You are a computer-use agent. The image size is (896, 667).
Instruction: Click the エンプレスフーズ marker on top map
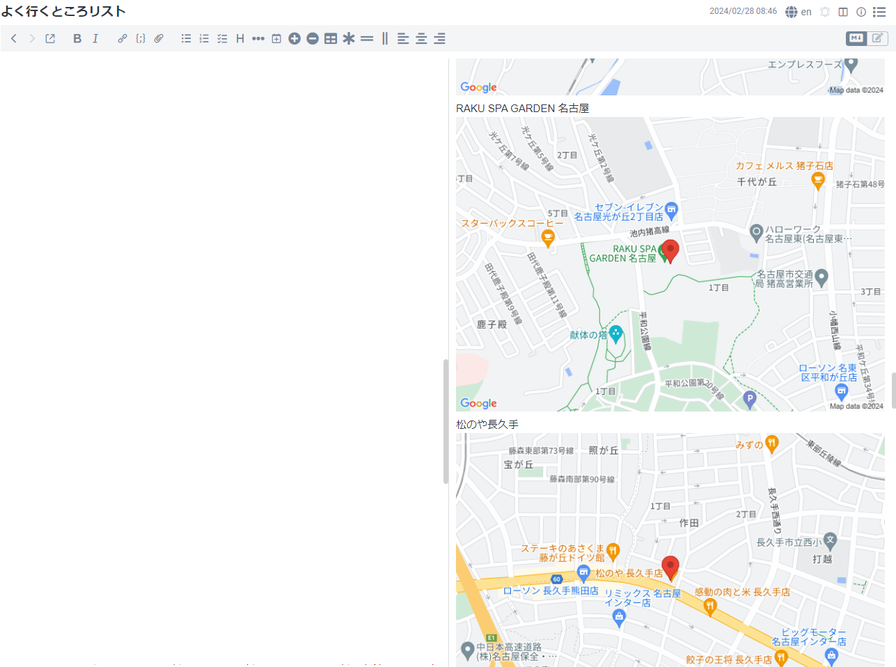(851, 65)
